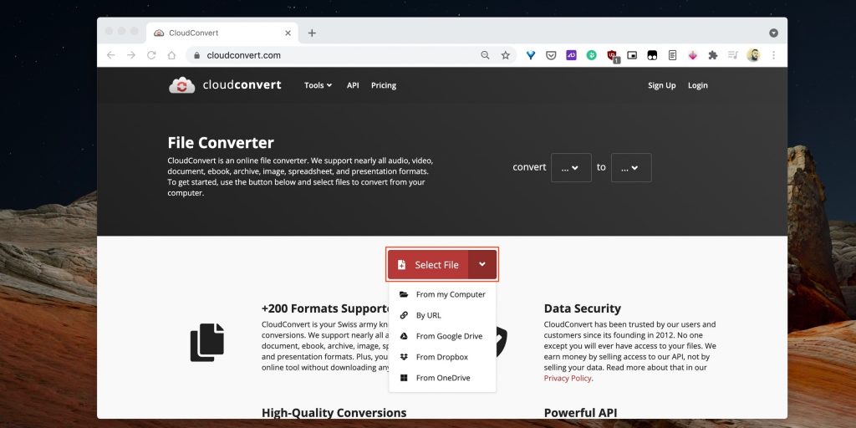856x428 pixels.
Task: Click the lock icon in address bar
Action: click(x=197, y=55)
